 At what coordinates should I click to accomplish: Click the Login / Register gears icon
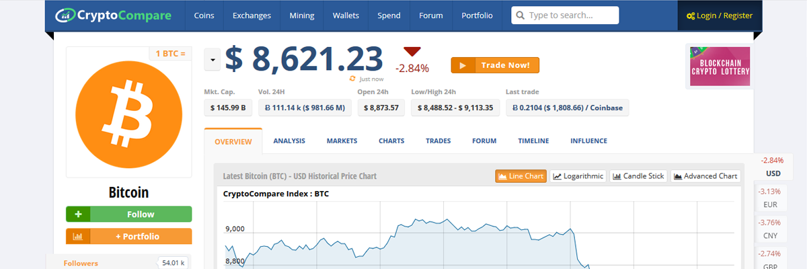pyautogui.click(x=690, y=15)
